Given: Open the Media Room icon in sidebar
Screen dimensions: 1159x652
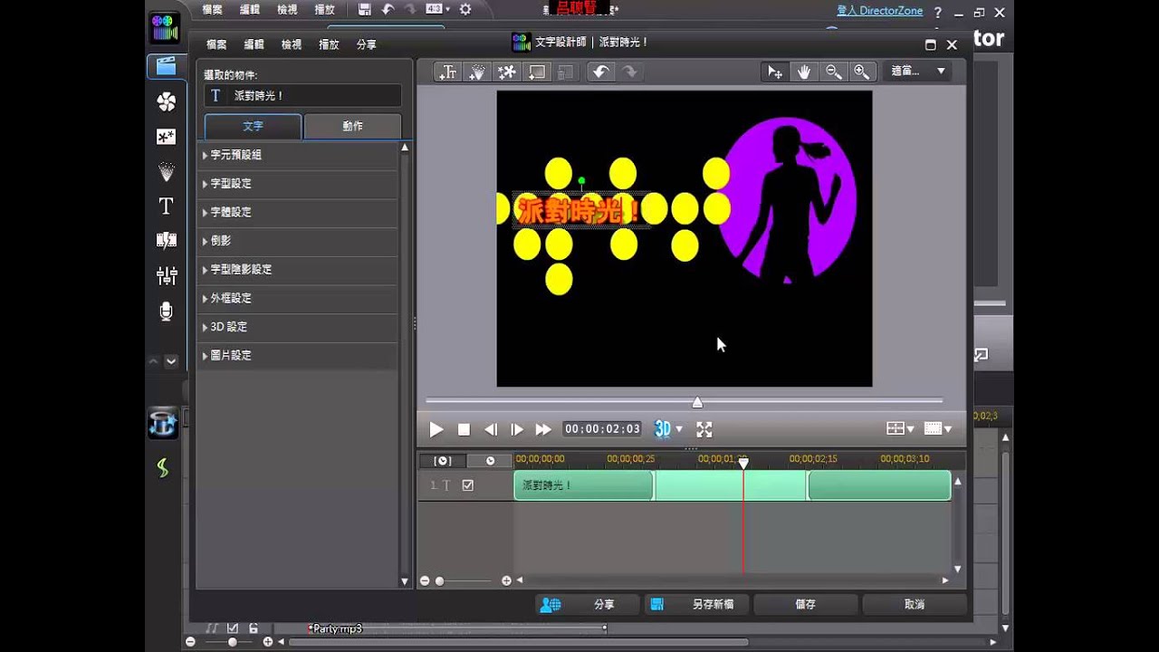Looking at the screenshot, I should pos(166,66).
